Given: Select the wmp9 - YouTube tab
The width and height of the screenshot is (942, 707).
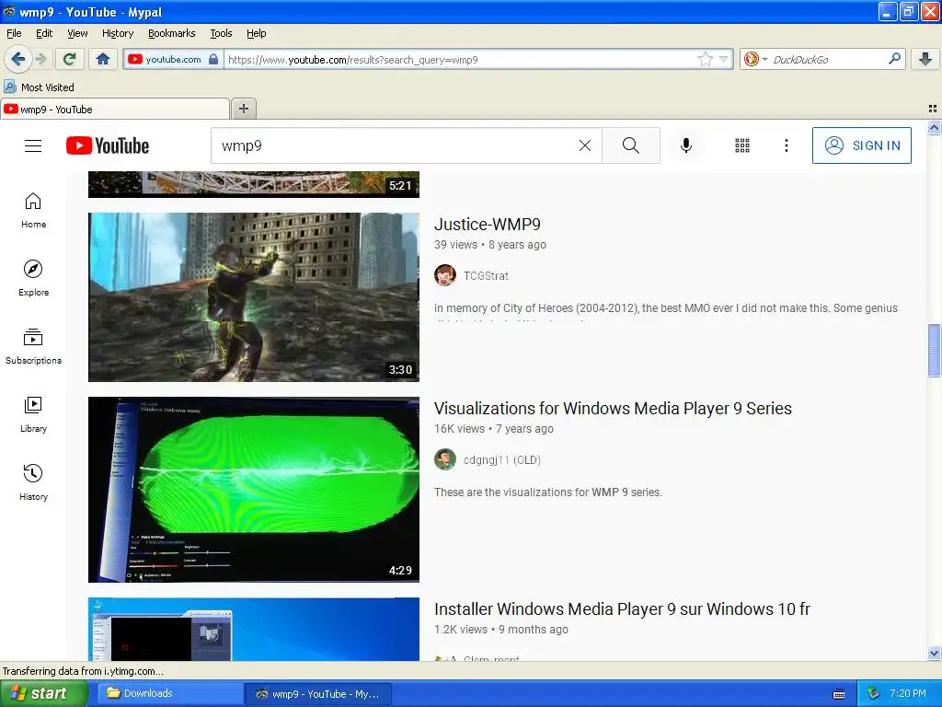Looking at the screenshot, I should pyautogui.click(x=115, y=109).
